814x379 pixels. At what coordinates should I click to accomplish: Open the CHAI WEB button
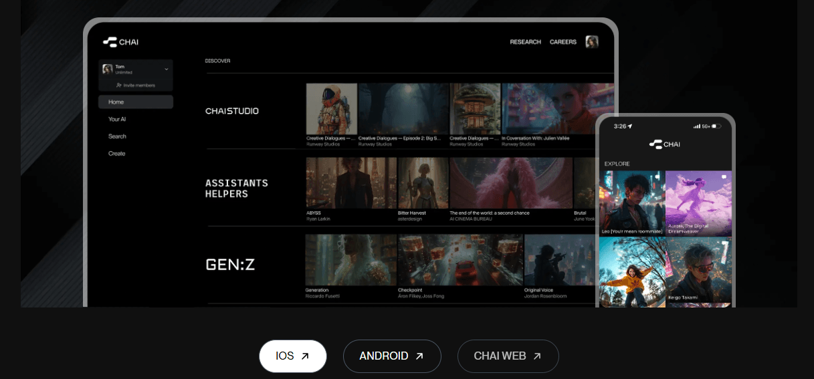point(508,356)
